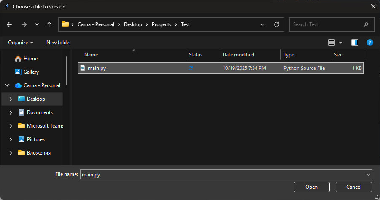
Task: Go up one folder level
Action: click(49, 24)
